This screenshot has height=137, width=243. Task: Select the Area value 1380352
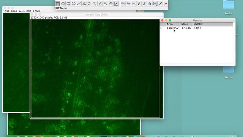172,28
